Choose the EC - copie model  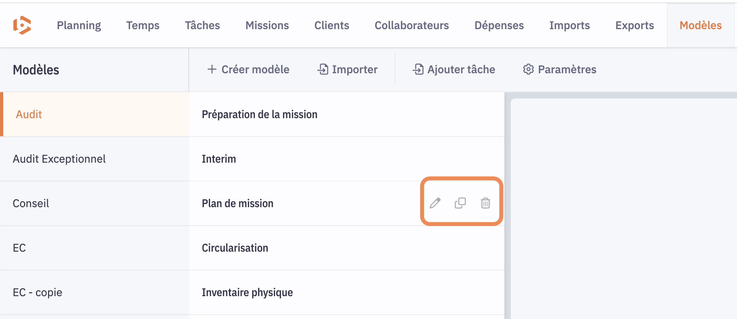coord(37,292)
